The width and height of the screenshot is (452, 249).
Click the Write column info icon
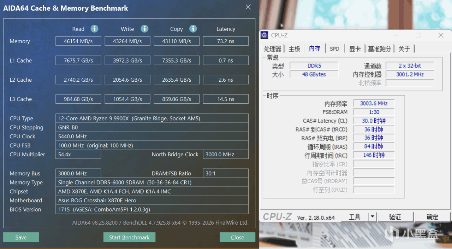(x=144, y=29)
